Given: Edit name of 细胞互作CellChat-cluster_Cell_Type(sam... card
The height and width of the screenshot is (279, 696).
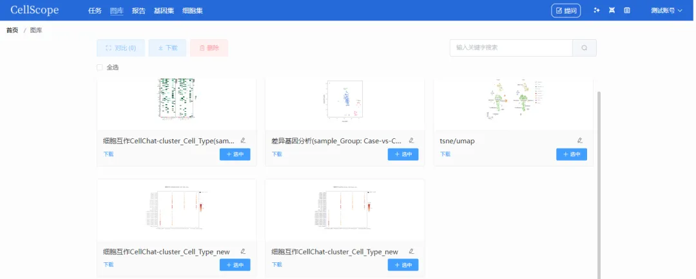Looking at the screenshot, I should point(243,140).
